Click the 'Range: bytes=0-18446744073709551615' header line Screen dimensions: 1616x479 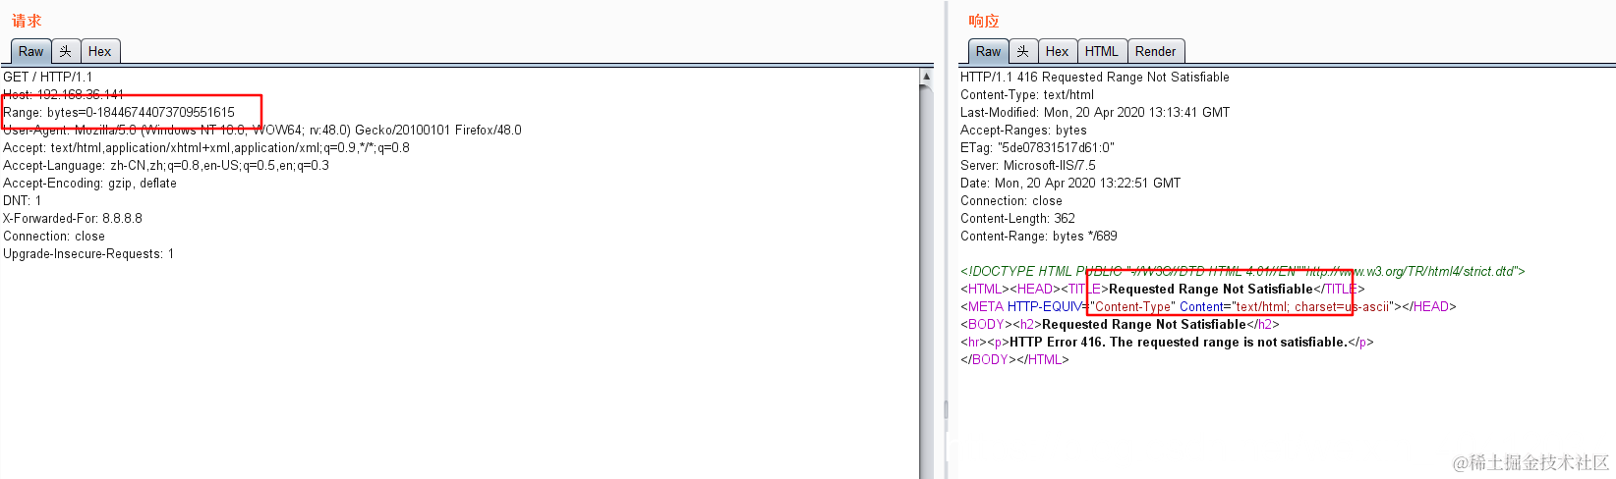(x=119, y=112)
